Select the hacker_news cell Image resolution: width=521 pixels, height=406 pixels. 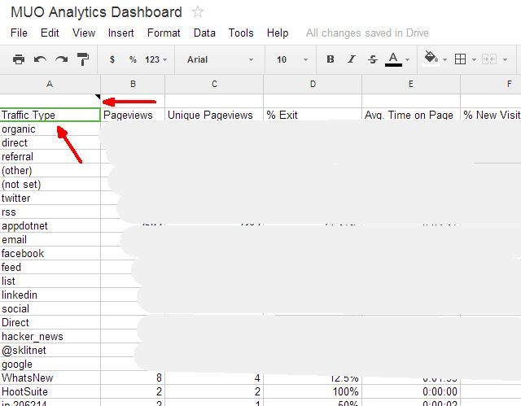(50, 336)
